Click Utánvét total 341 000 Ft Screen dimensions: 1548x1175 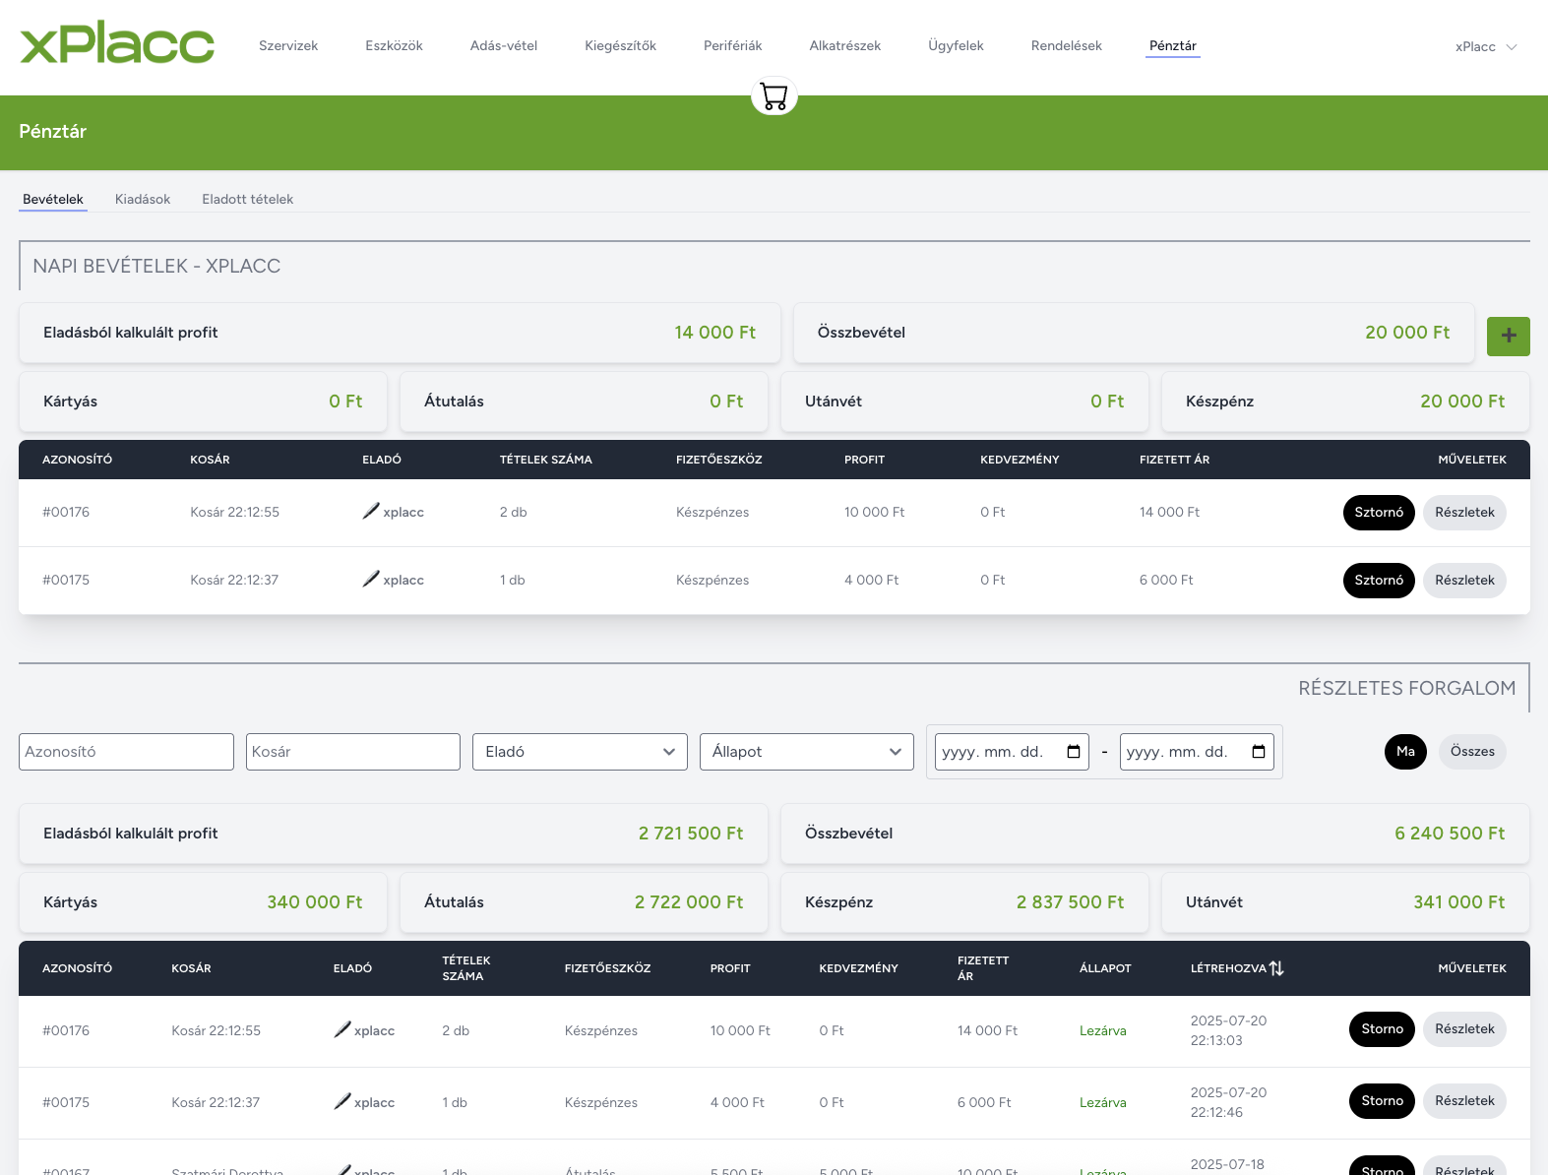coord(1459,902)
